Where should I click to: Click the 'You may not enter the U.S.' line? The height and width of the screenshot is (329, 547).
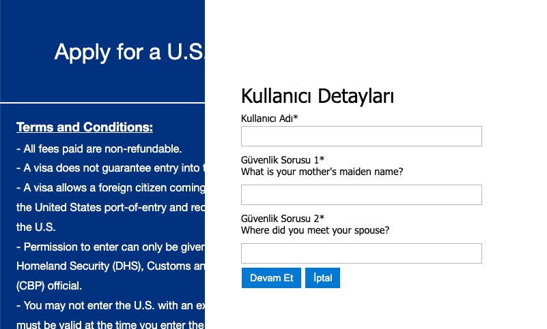(x=109, y=306)
